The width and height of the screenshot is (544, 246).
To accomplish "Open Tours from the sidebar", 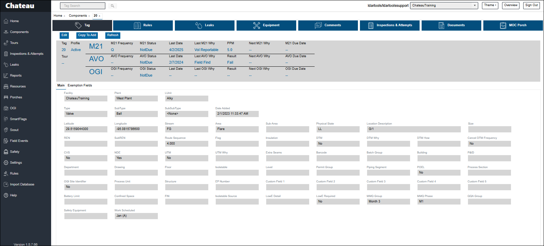I will click(14, 43).
